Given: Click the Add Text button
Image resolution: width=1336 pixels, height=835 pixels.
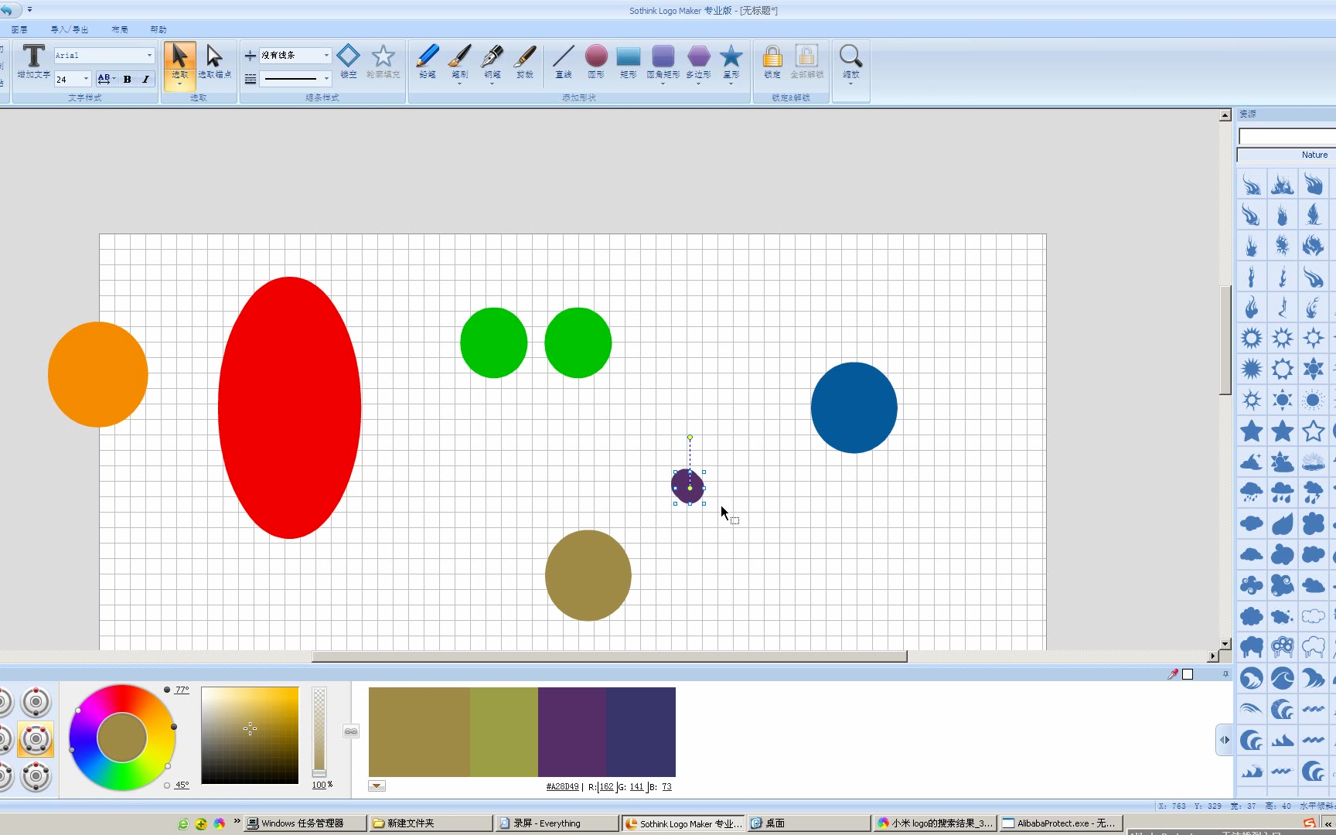Looking at the screenshot, I should [33, 61].
